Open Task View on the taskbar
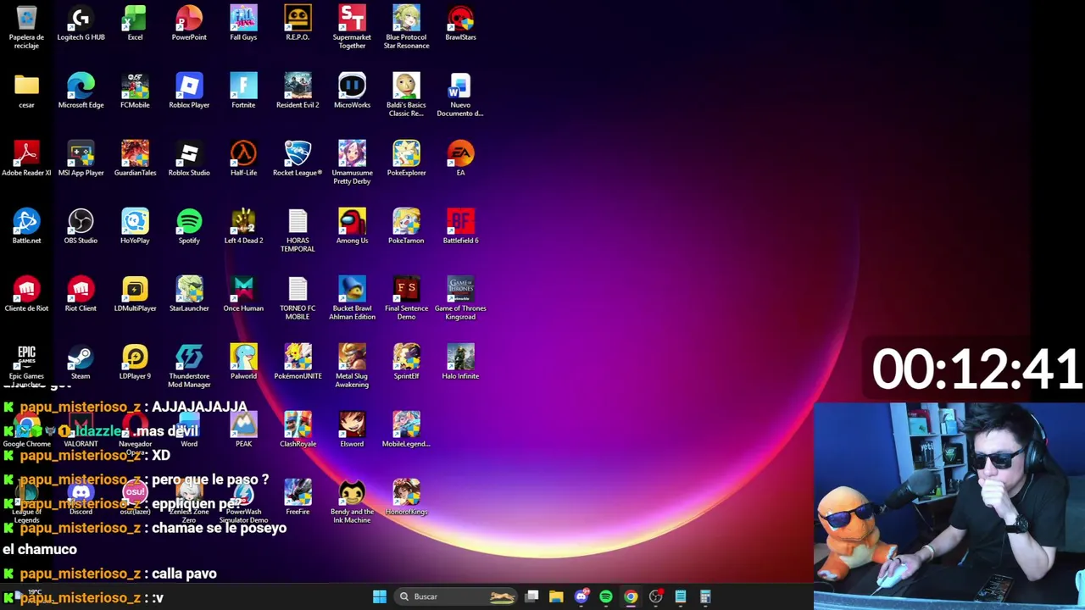The height and width of the screenshot is (610, 1085). pyautogui.click(x=531, y=596)
